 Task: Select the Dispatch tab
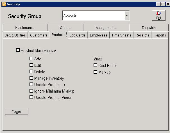(149, 28)
